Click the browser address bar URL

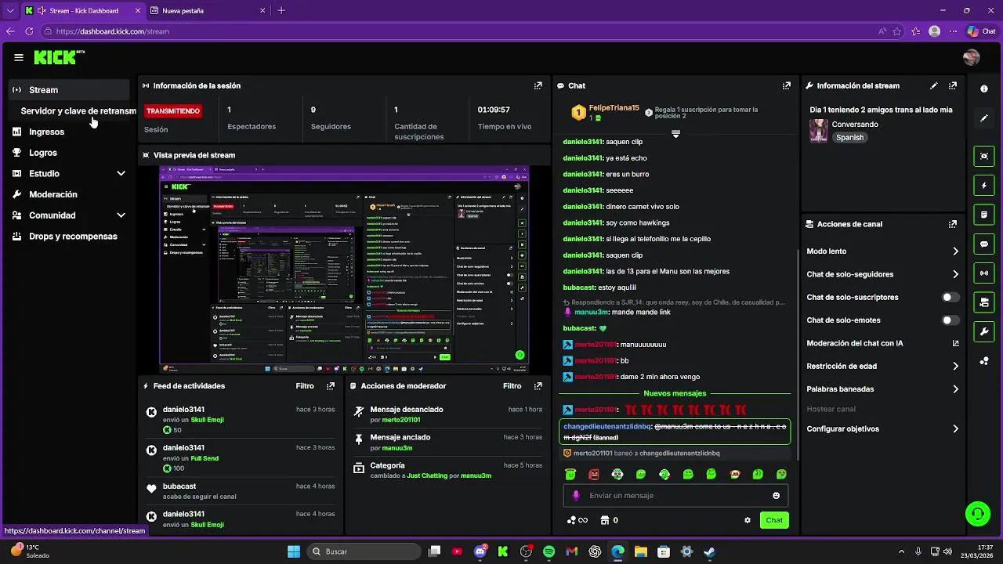(112, 31)
